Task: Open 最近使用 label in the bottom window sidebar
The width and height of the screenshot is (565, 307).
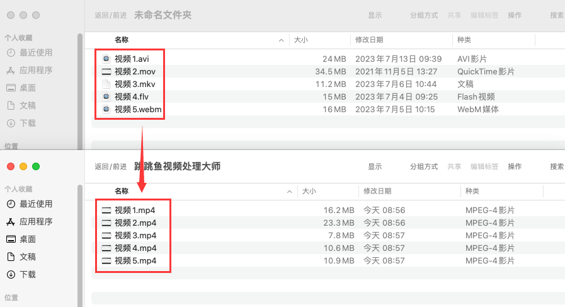Action: pyautogui.click(x=36, y=204)
